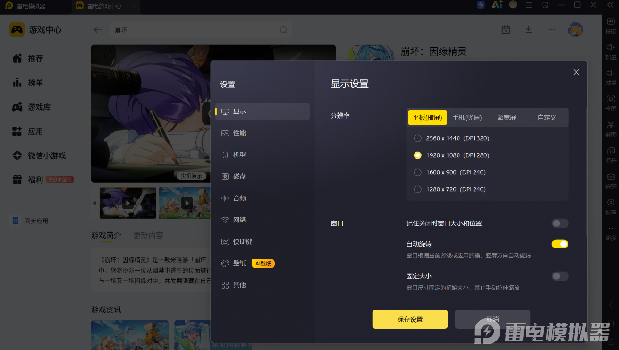The height and width of the screenshot is (350, 619).
Task: Open the 其他 other settings section
Action: (262, 285)
